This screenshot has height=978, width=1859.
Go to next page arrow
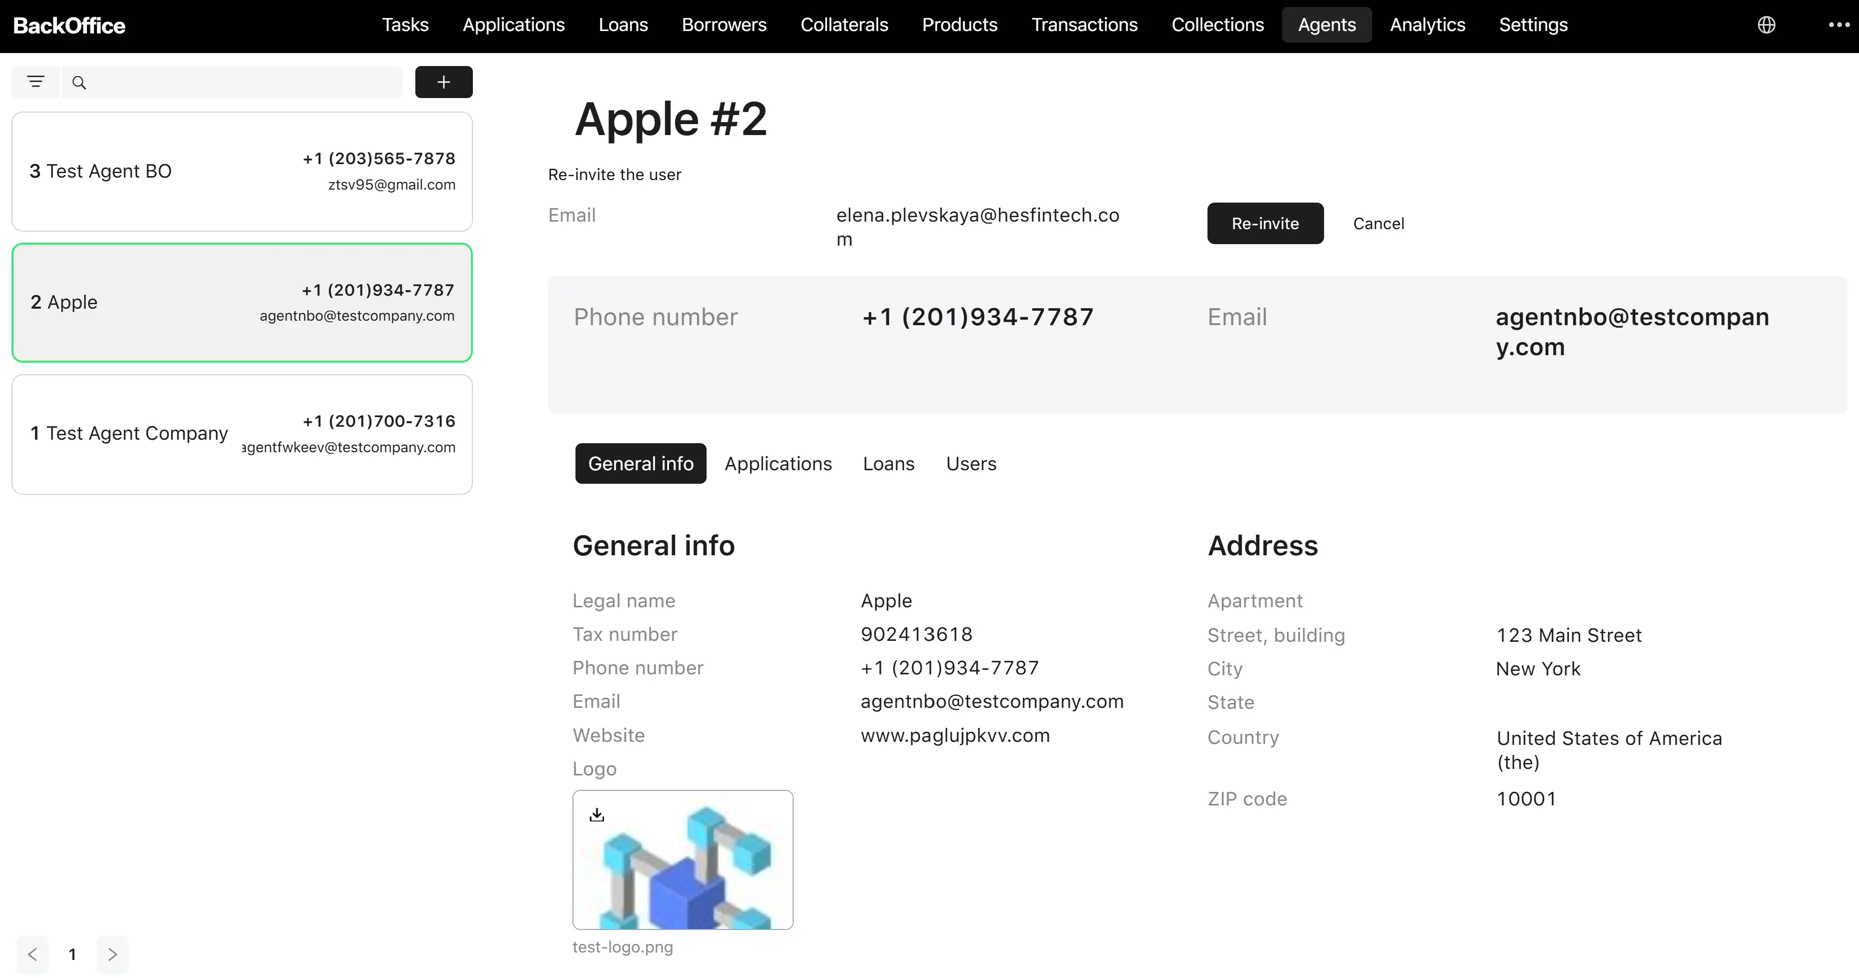coord(112,954)
